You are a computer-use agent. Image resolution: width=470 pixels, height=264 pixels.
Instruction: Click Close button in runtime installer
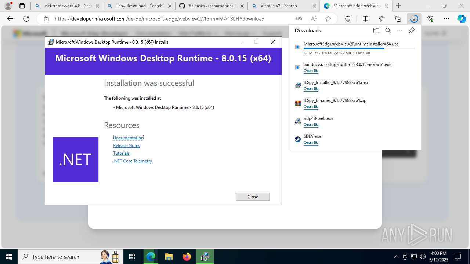point(253,197)
